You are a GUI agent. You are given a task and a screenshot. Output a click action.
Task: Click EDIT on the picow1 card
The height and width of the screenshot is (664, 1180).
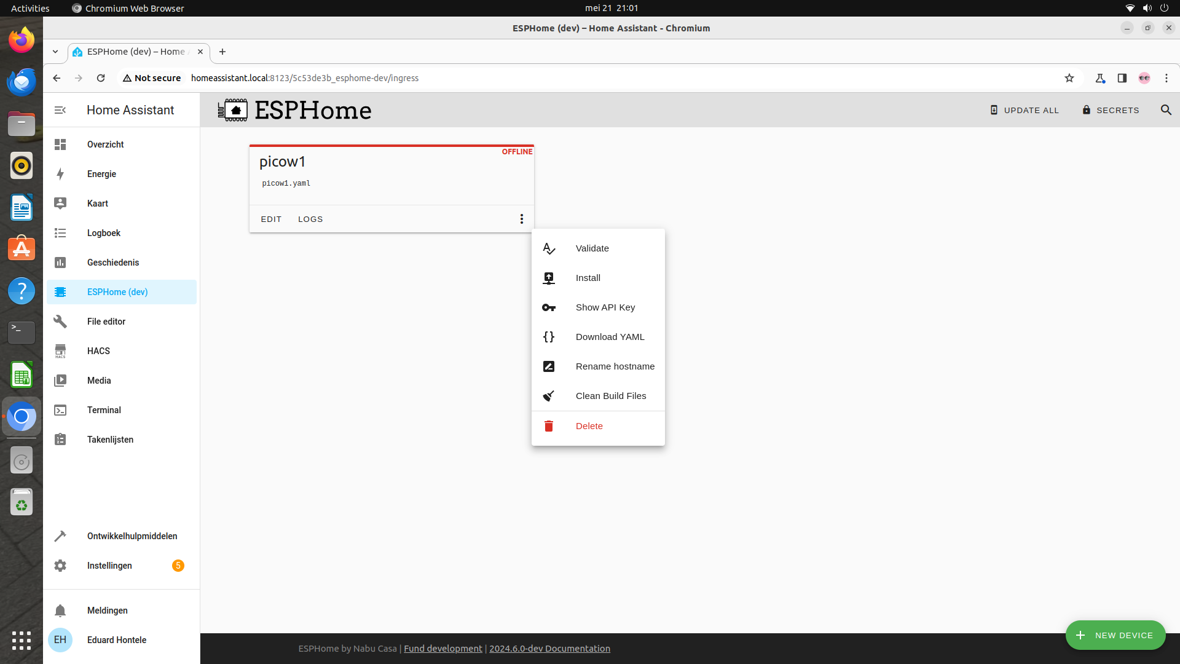tap(271, 219)
